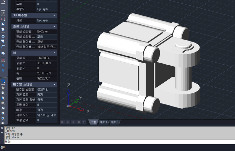Select the Fillet arc tool
Viewport: 235px width, 151px height.
pyautogui.click(x=3, y=47)
